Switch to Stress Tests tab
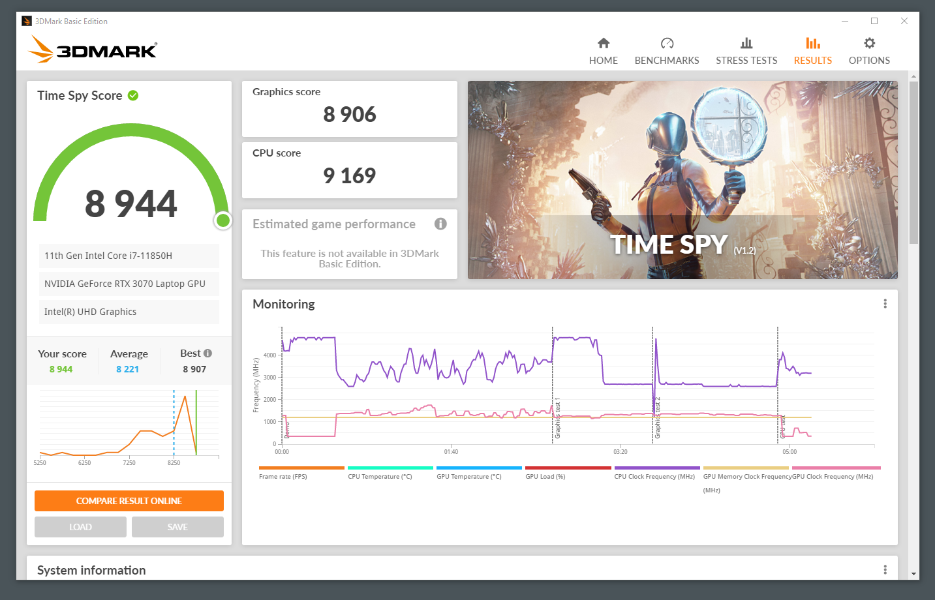Viewport: 935px width, 600px height. (x=746, y=52)
